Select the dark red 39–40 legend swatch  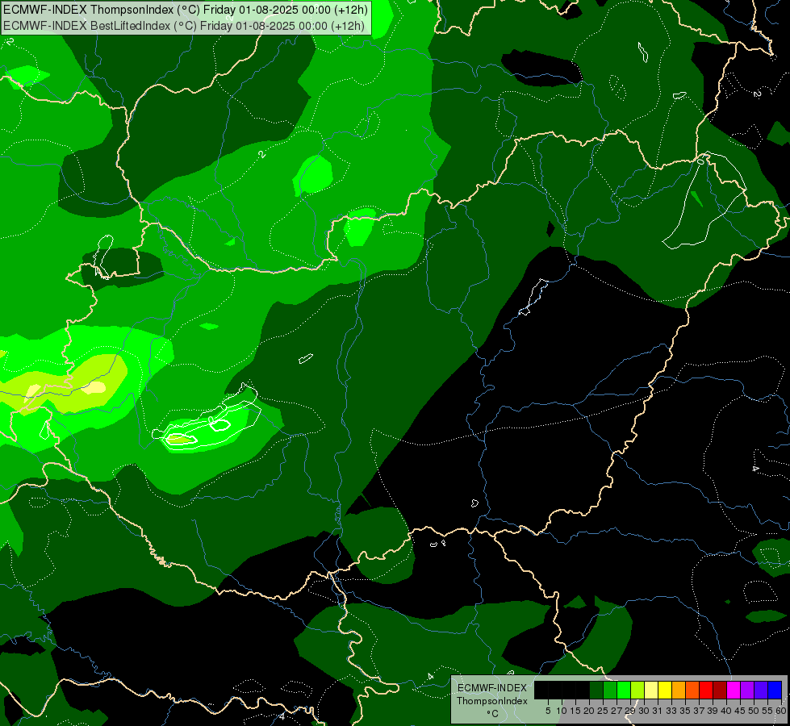click(720, 690)
